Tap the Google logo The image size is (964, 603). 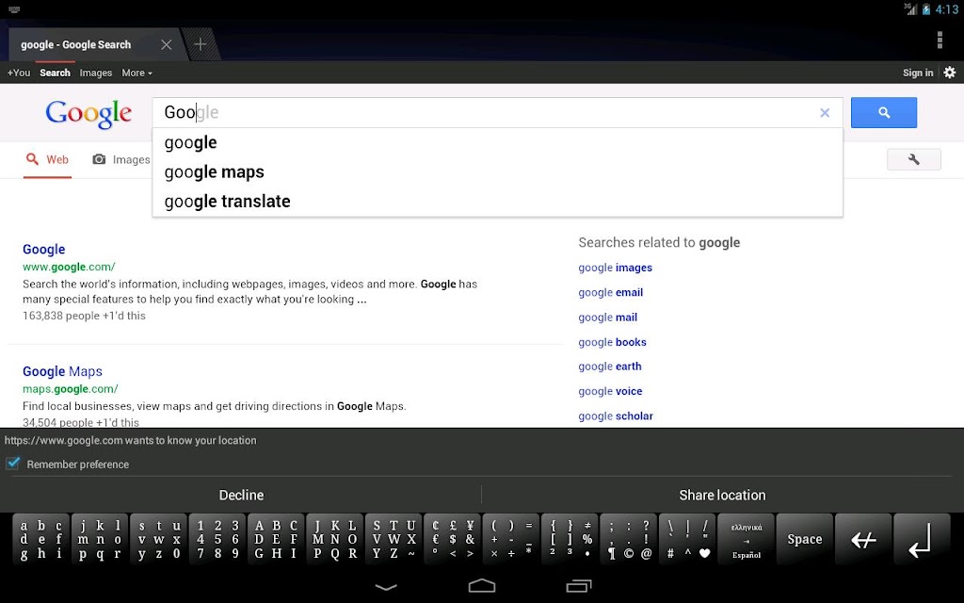(88, 114)
